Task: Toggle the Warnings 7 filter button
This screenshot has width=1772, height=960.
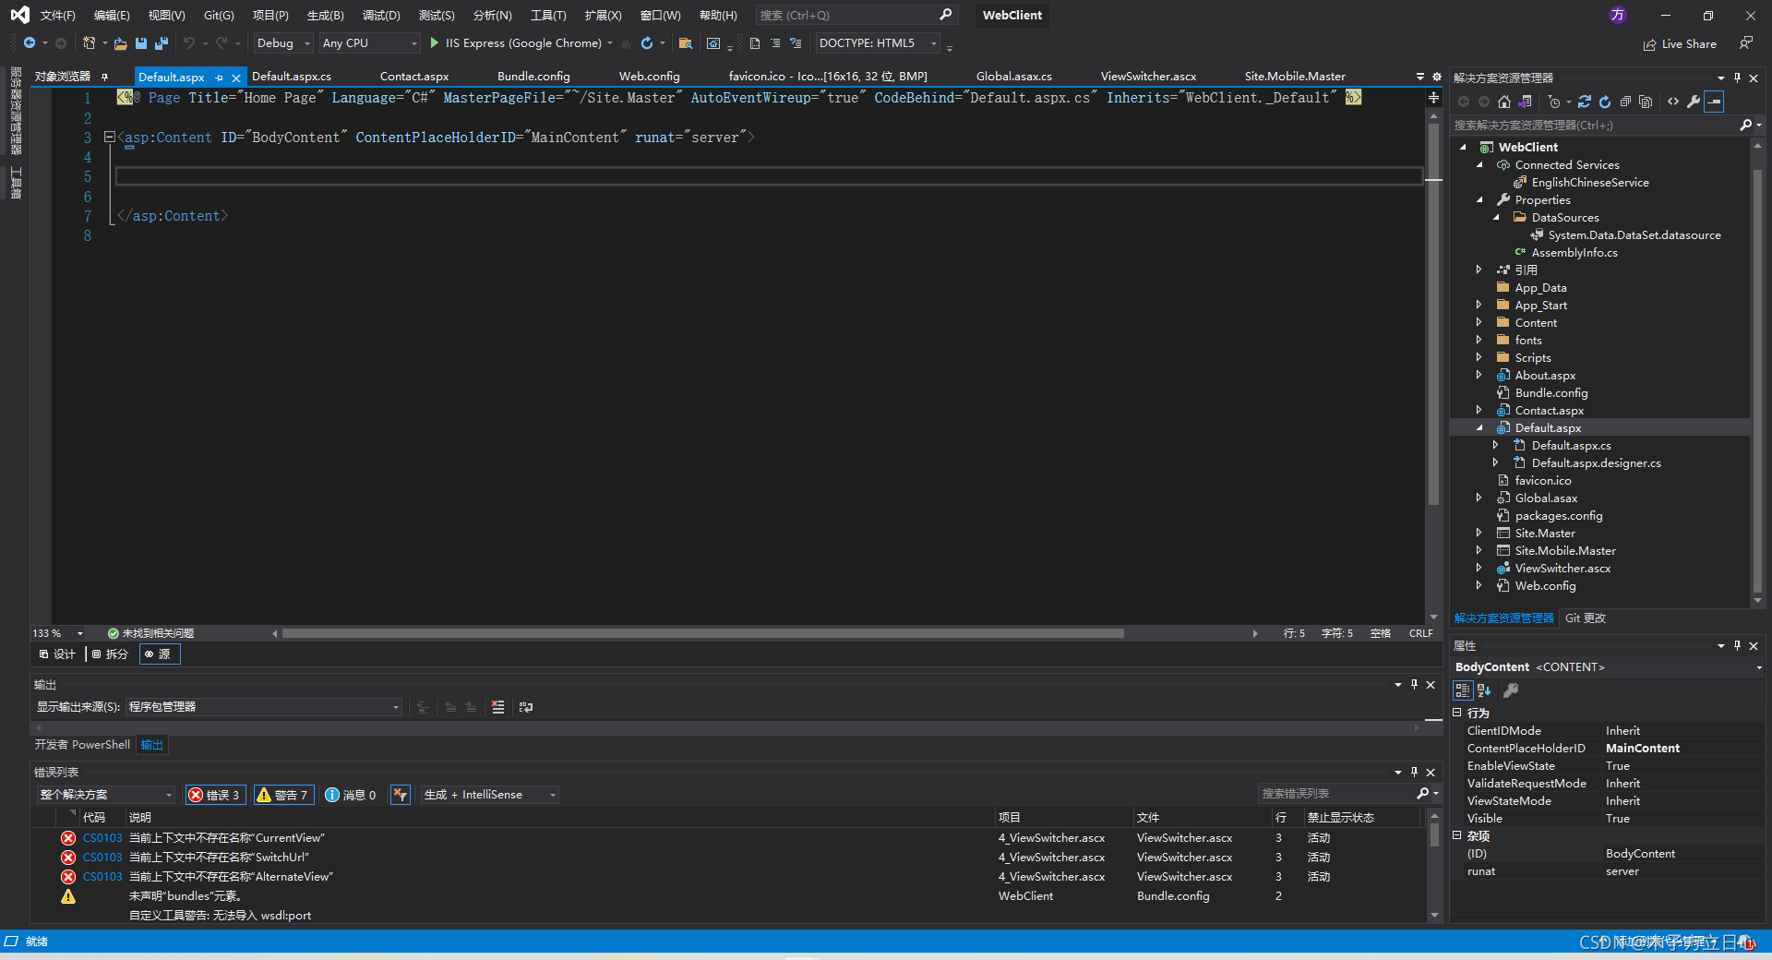Action: 283,795
